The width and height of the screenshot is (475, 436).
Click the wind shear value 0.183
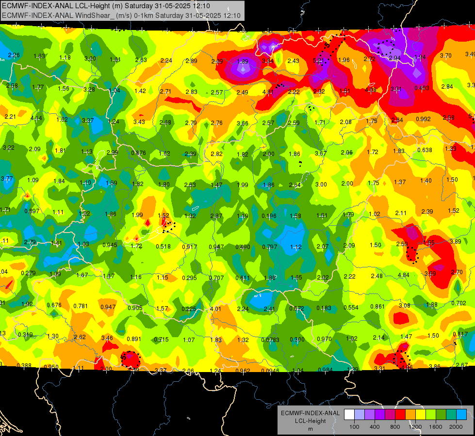[324, 308]
